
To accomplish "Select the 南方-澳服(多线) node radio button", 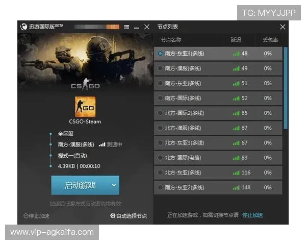I will [160, 68].
